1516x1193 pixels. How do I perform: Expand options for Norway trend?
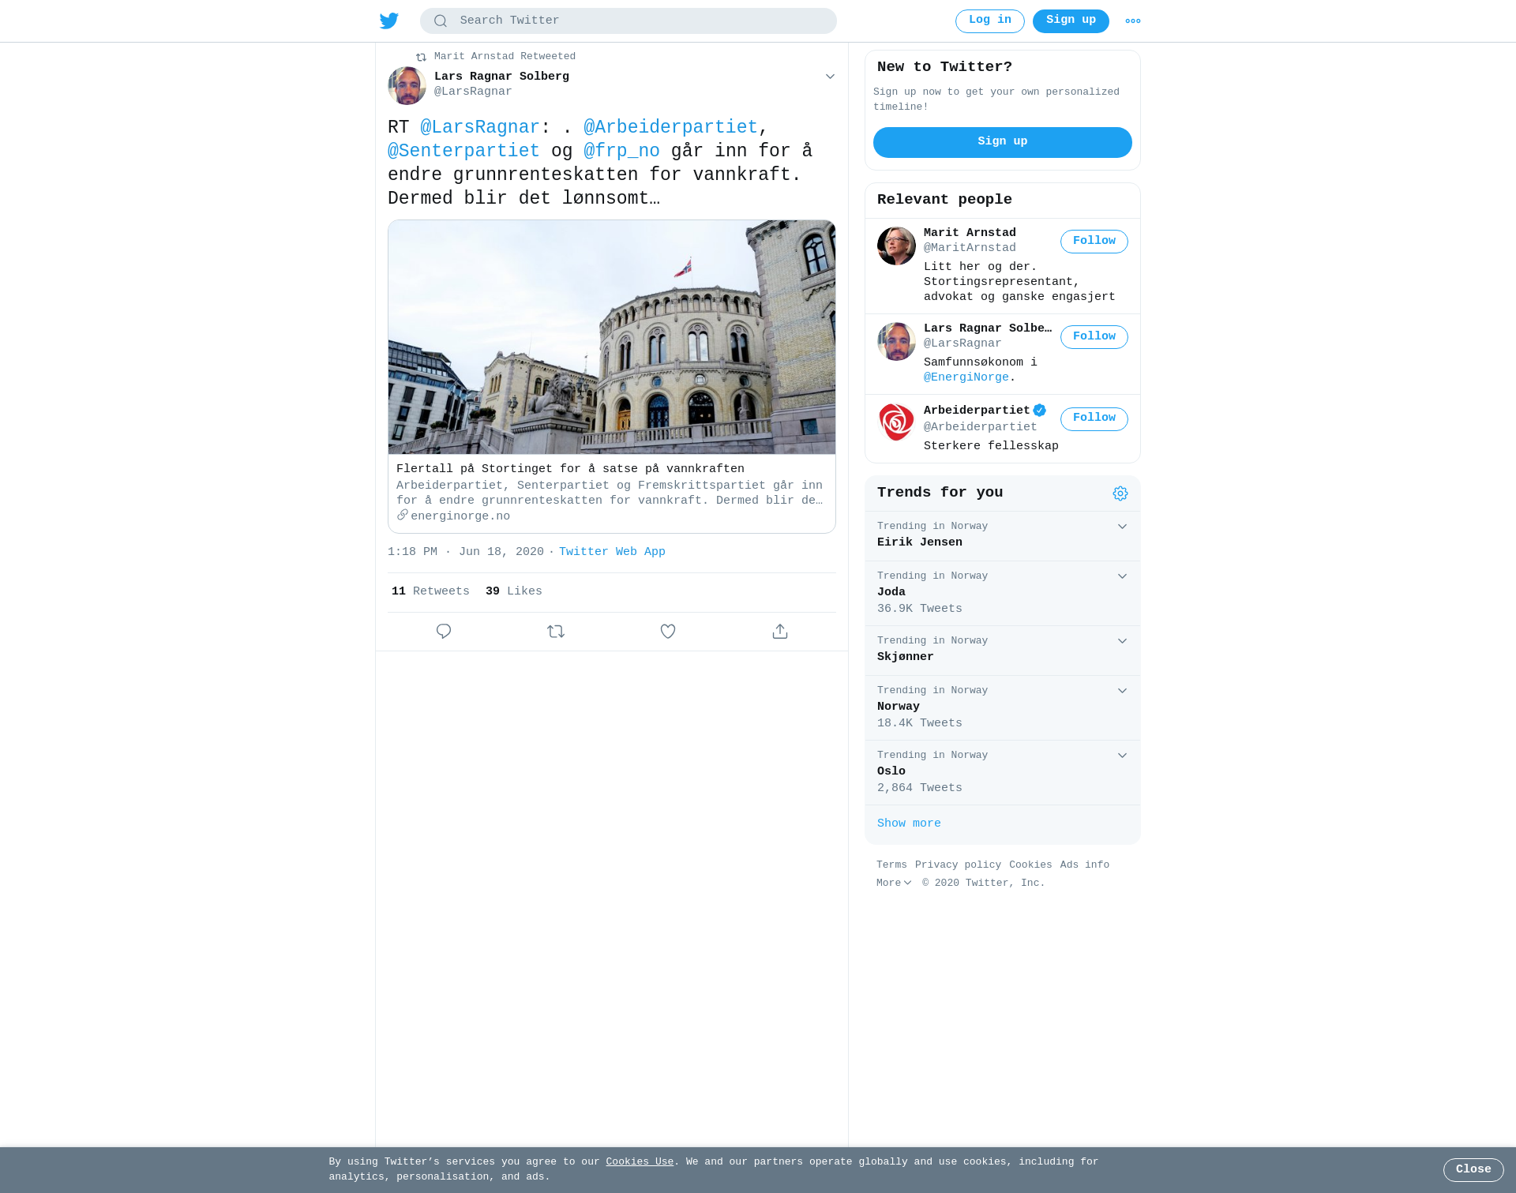coord(1122,691)
